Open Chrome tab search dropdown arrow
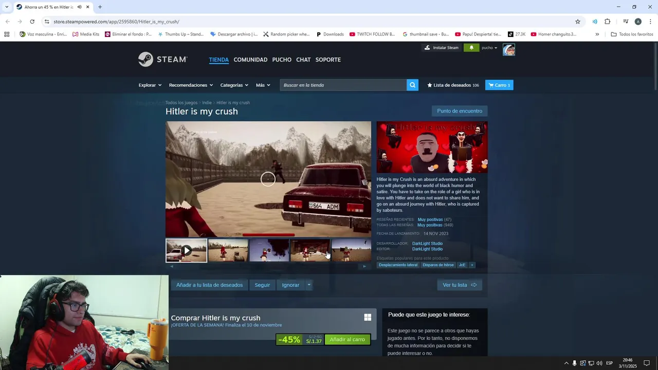The image size is (658, 370). [7, 7]
